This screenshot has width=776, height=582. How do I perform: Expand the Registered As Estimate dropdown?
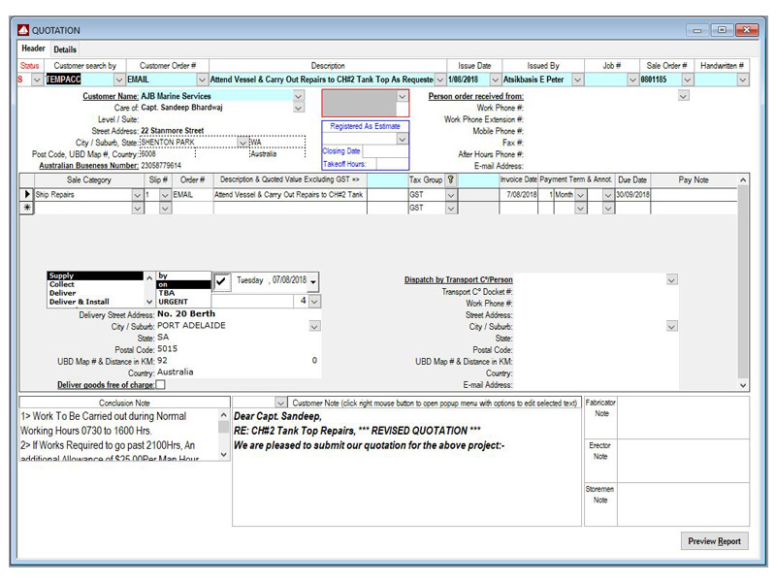click(403, 139)
